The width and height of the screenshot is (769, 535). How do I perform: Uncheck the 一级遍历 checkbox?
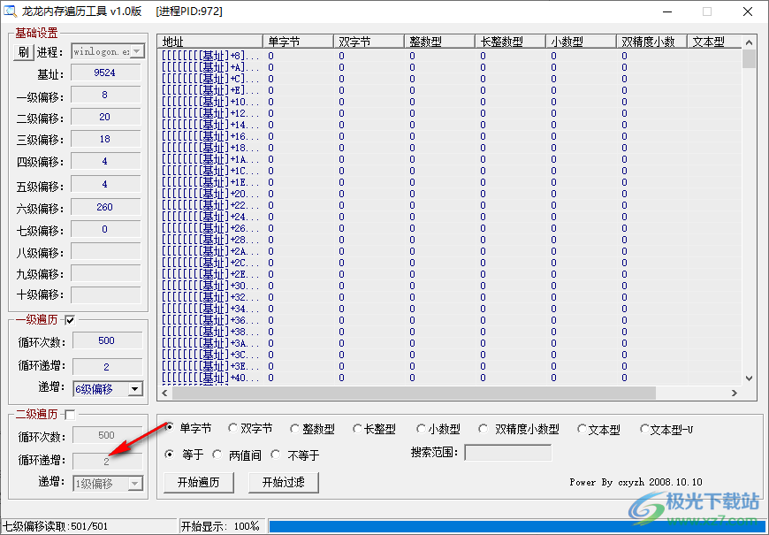(69, 319)
